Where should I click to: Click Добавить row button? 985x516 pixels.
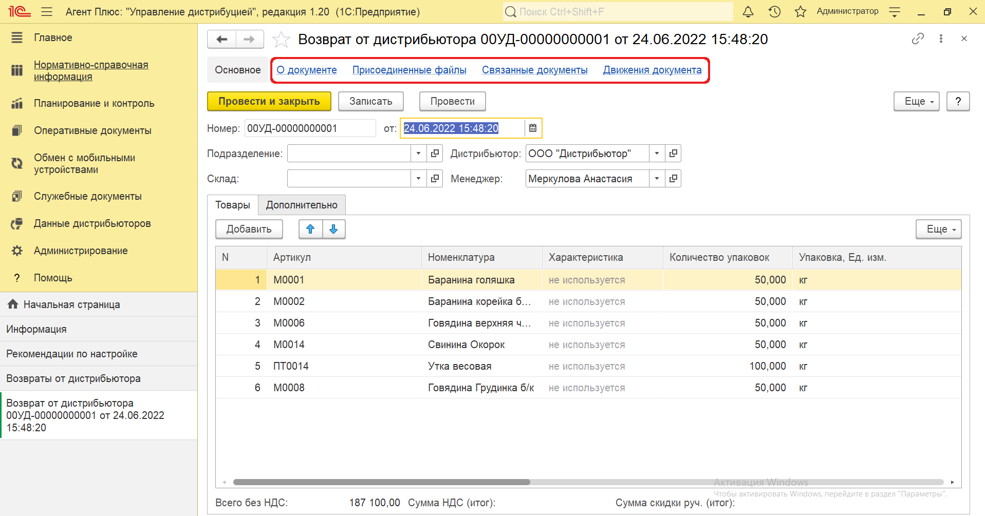click(x=249, y=229)
